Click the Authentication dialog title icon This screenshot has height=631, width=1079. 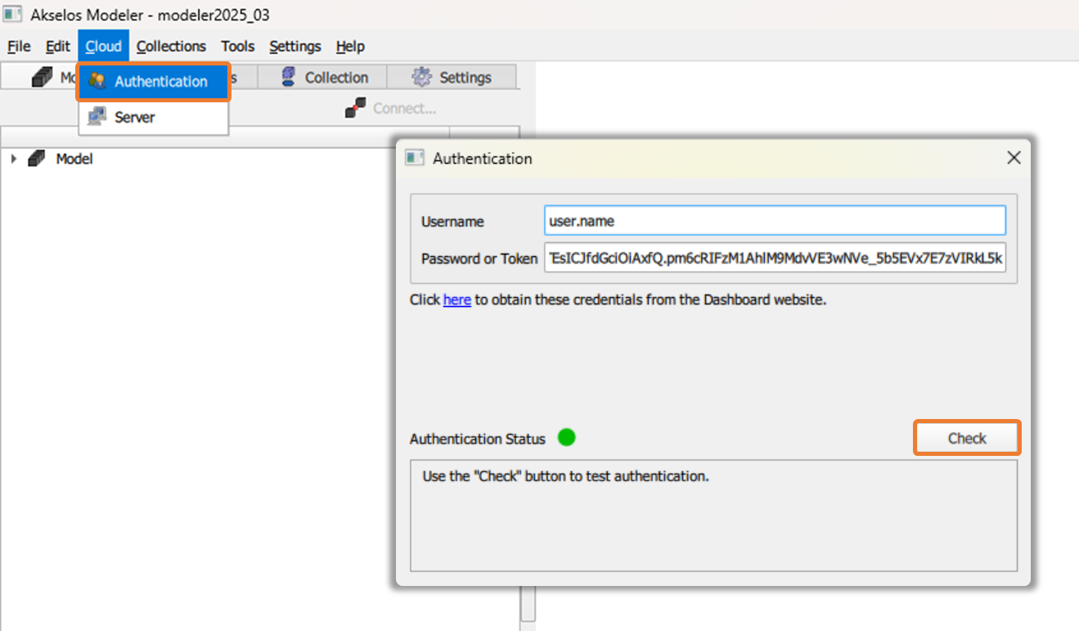point(415,159)
